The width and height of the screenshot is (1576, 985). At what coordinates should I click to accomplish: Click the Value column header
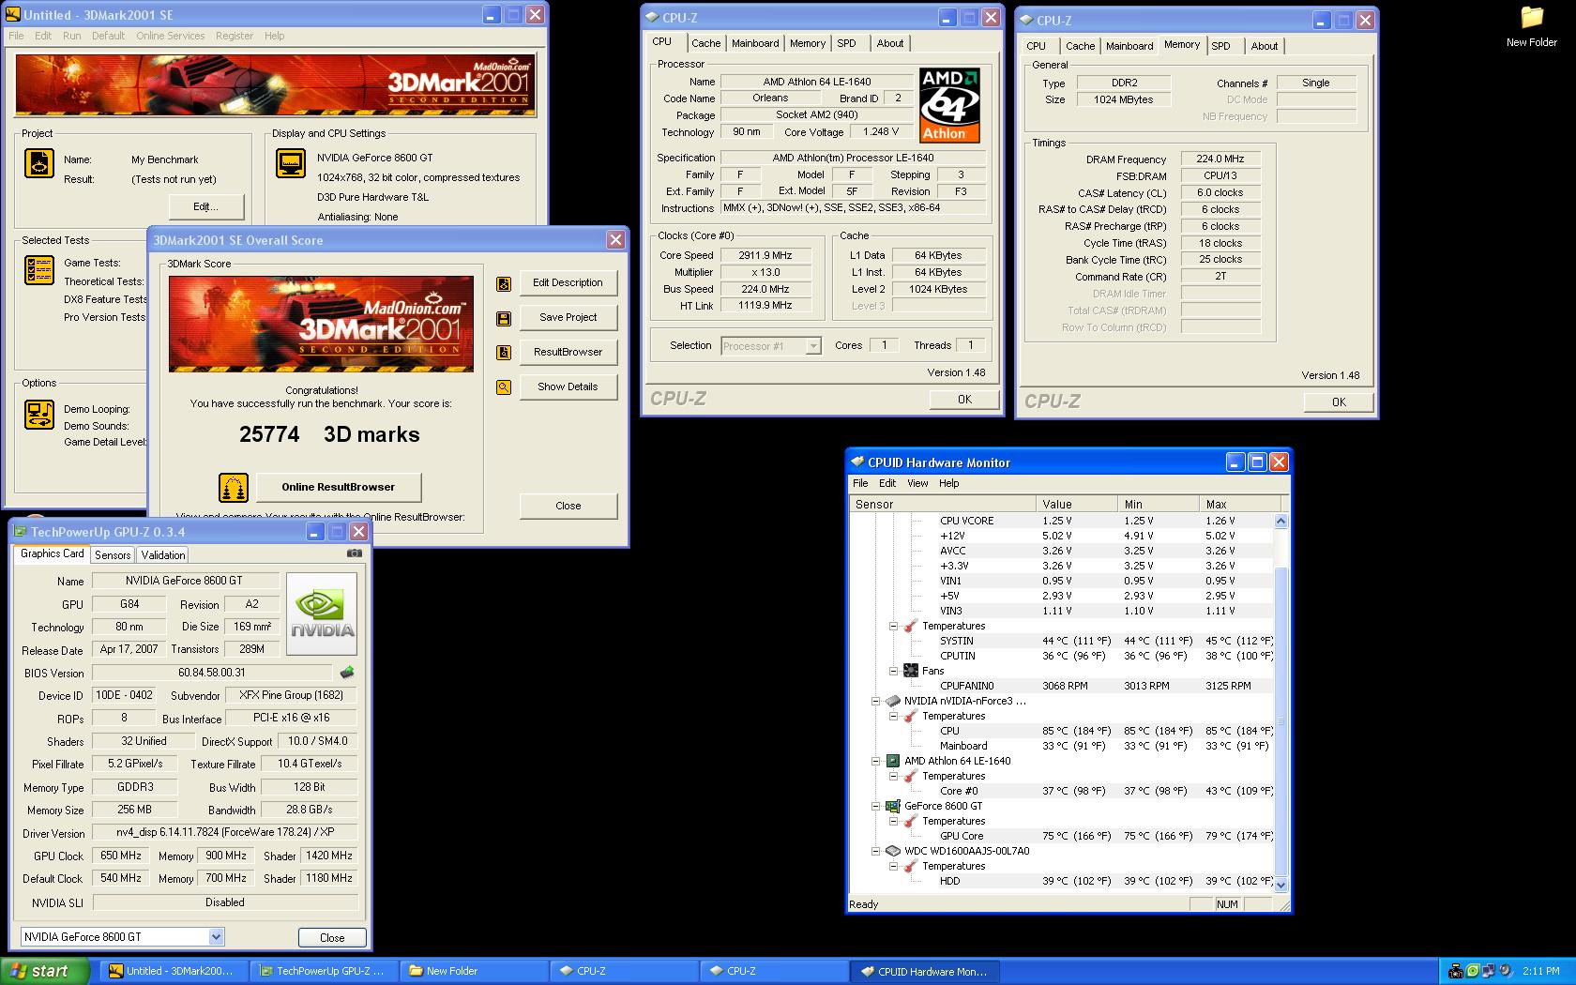(1076, 504)
